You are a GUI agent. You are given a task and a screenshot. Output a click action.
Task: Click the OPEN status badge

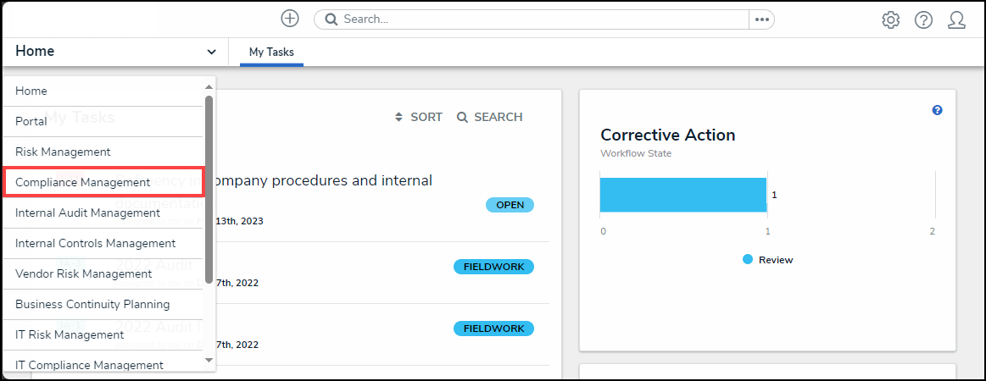click(510, 205)
